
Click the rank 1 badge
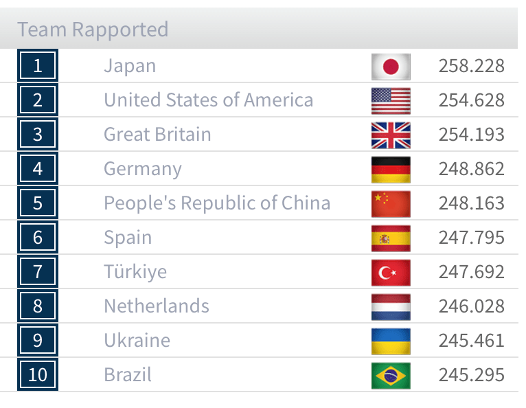[38, 66]
